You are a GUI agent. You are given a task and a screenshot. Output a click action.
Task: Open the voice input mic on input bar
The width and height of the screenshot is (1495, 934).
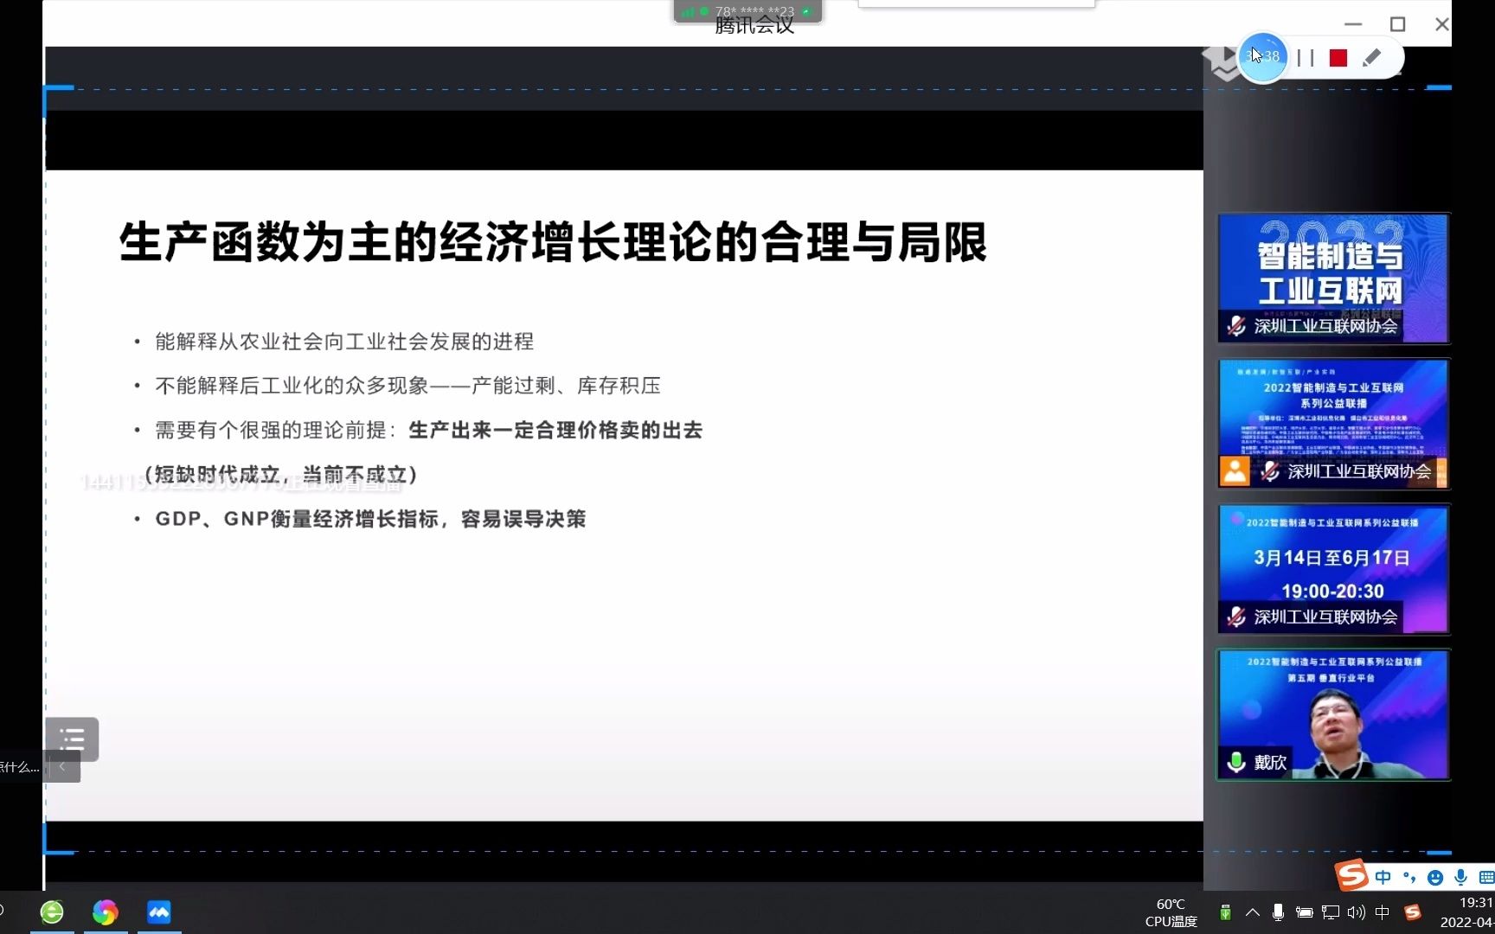pos(1461,876)
